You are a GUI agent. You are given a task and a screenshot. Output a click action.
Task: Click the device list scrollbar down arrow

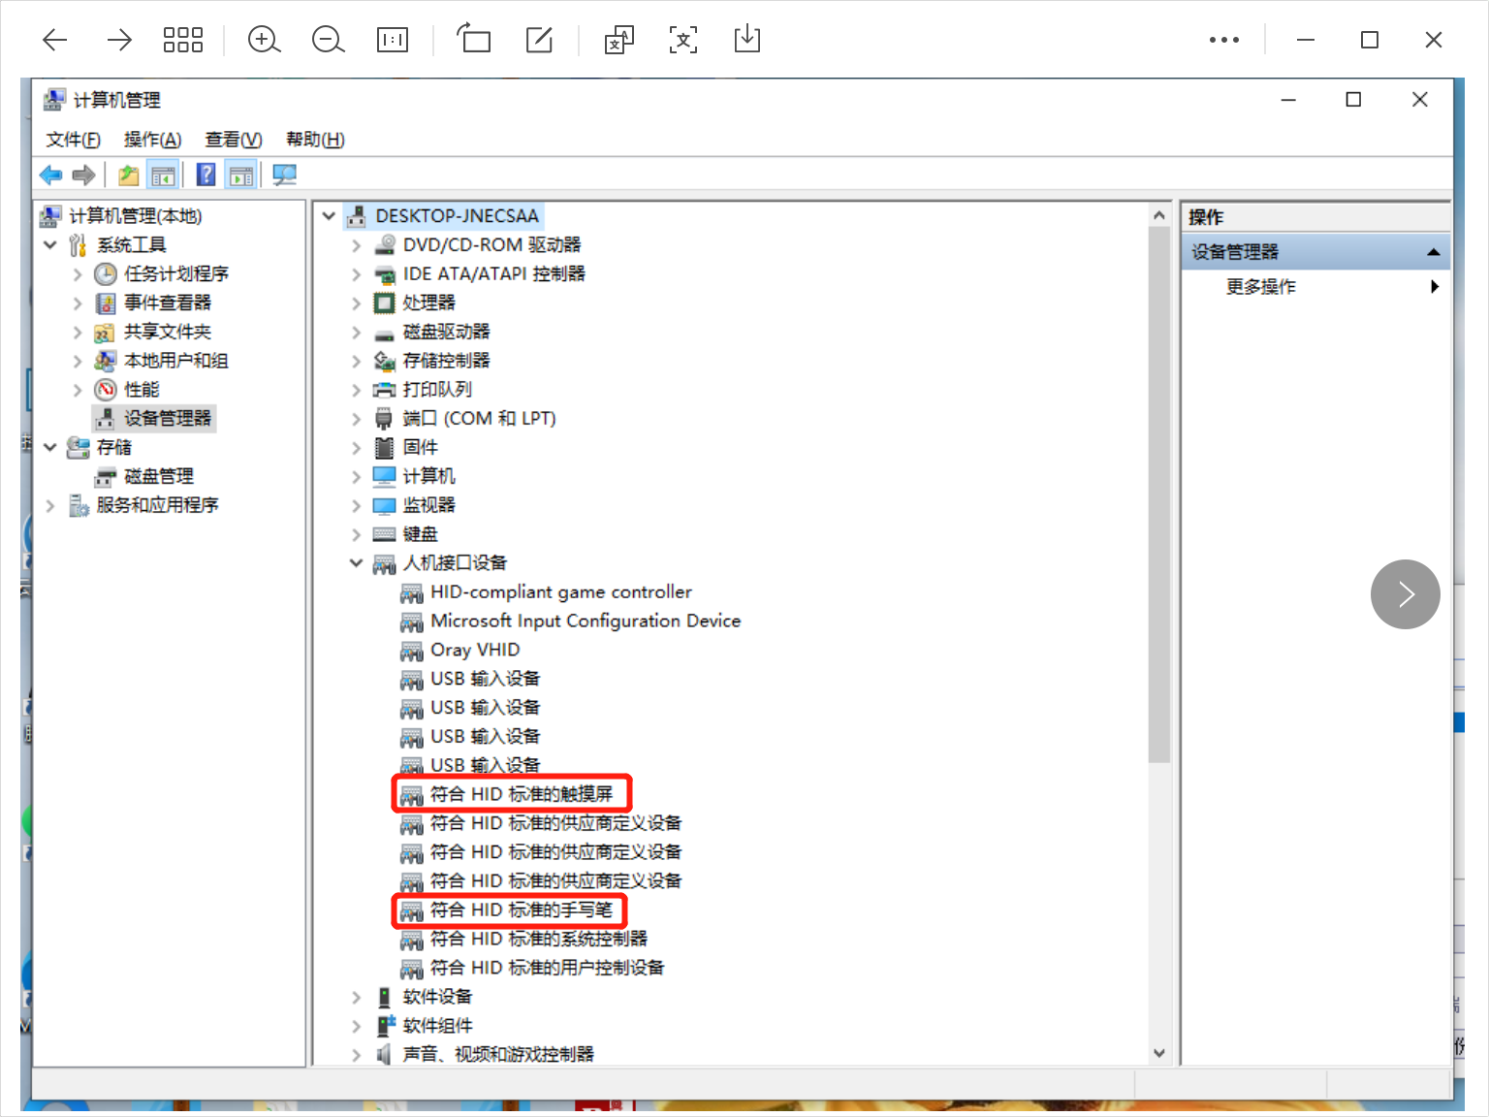[1159, 1053]
